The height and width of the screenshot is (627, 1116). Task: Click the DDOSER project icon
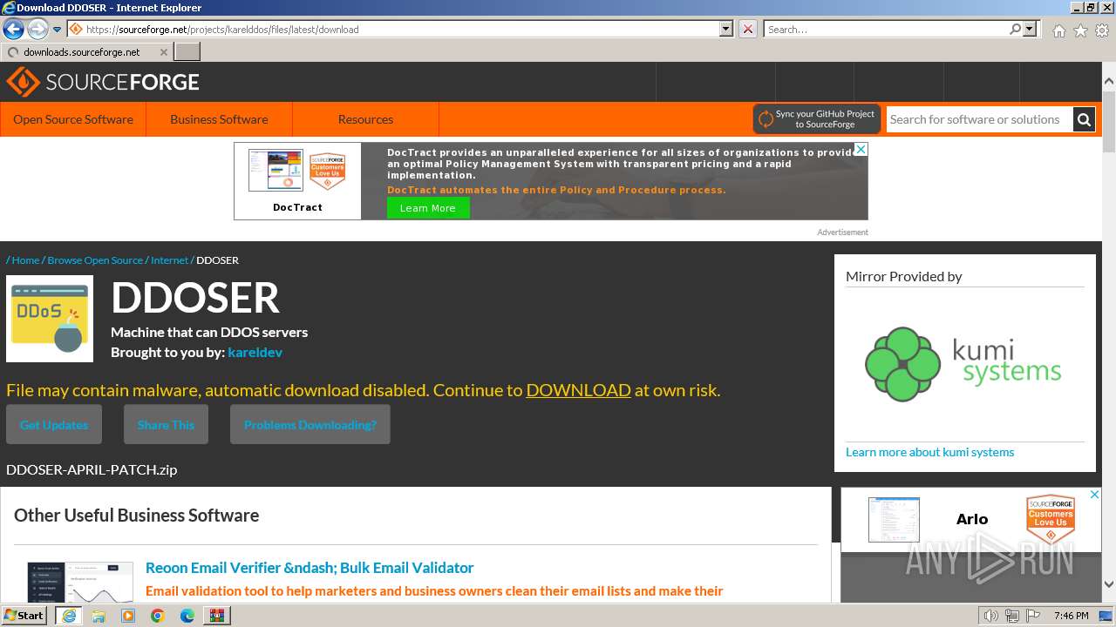tap(50, 319)
